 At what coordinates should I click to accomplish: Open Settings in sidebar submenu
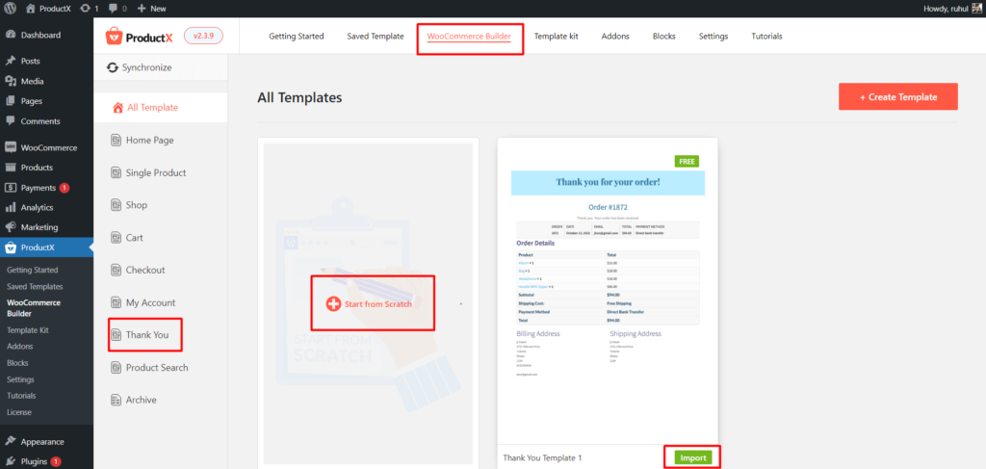click(x=21, y=379)
